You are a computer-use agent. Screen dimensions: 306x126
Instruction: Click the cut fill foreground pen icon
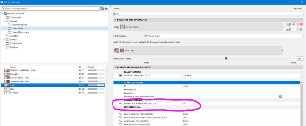289,24
